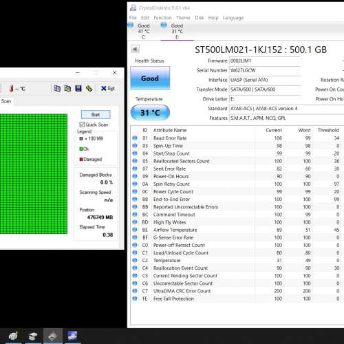Click status icon of Power-On Hours row

[x=135, y=176]
